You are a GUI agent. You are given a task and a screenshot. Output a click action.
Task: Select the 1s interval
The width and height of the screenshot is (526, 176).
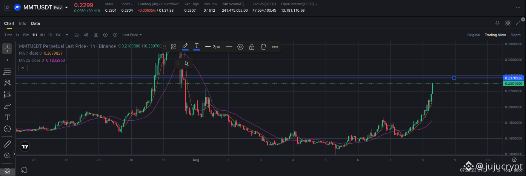pos(17,35)
